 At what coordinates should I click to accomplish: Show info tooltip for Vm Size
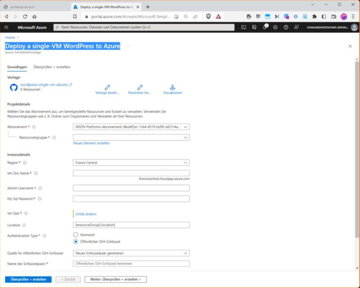[x=26, y=213]
